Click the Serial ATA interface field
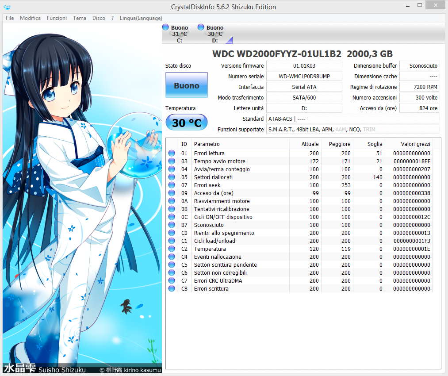This screenshot has height=376, width=448. pyautogui.click(x=304, y=87)
